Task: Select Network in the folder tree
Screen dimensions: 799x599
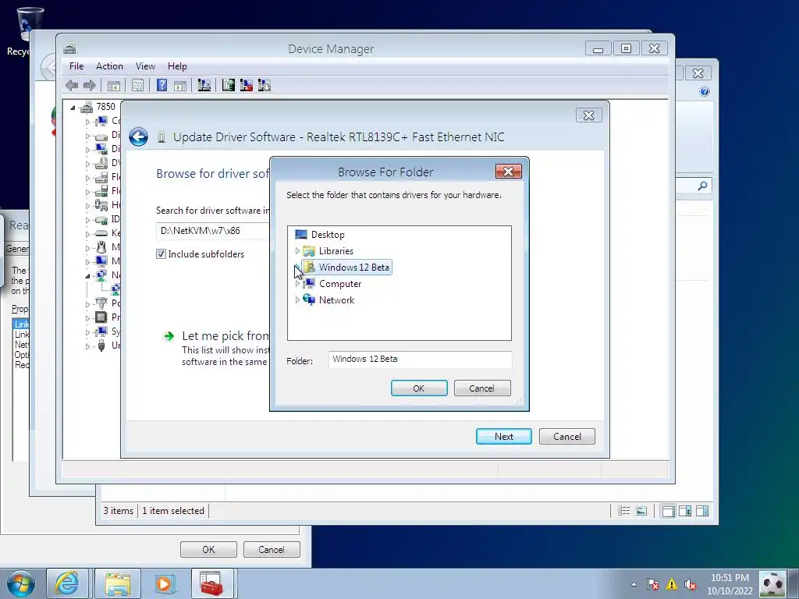Action: point(336,300)
